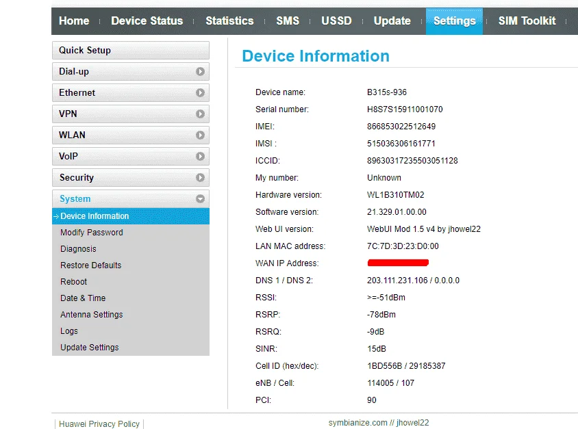Screen dimensions: 578x429
Task: Open the Logs page
Action: tap(69, 331)
